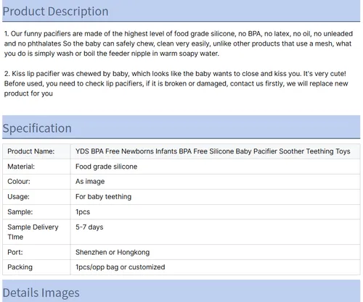Select the Port label cell
Image resolution: width=363 pixels, height=302 pixels.
36,252
